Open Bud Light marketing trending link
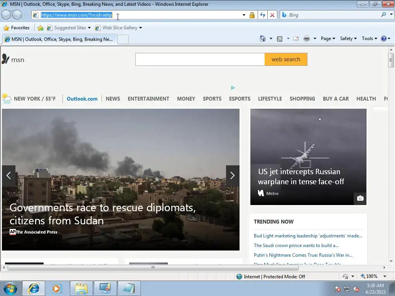The height and width of the screenshot is (296, 395). click(x=308, y=236)
